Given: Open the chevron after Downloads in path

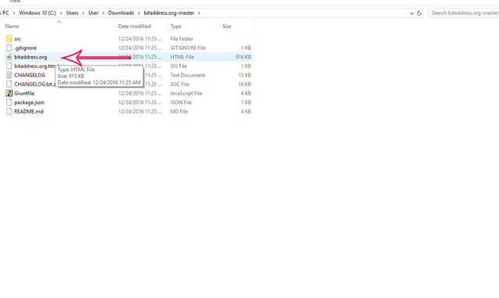Looking at the screenshot, I should point(139,13).
